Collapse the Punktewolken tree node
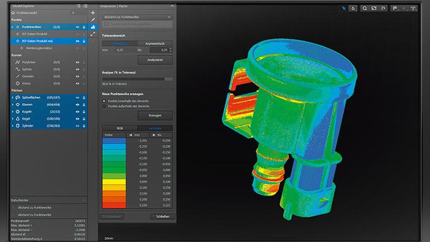This screenshot has width=430, height=242. coord(13,27)
